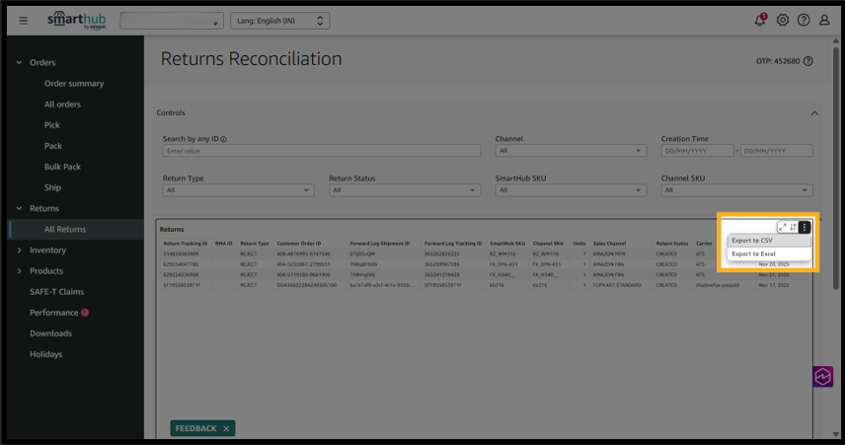Click the help question mark icon
Viewport: 845px width, 445px height.
coord(804,20)
